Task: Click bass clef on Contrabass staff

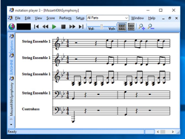Action: 57,110
